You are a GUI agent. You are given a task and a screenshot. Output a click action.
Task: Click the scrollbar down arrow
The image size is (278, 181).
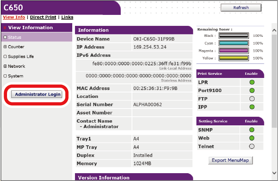pos(274,173)
